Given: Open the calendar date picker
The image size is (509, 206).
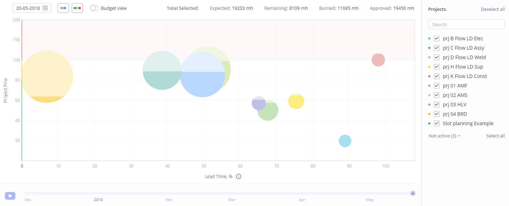Looking at the screenshot, I should [45, 7].
